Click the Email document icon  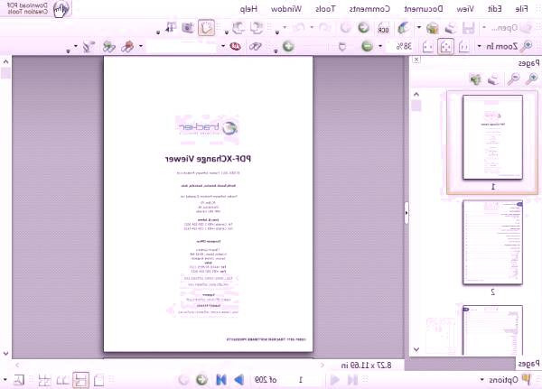pyautogui.click(x=432, y=28)
